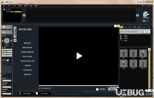Close the tutorial video panel with X
This screenshot has height=98, width=154.
[118, 26]
